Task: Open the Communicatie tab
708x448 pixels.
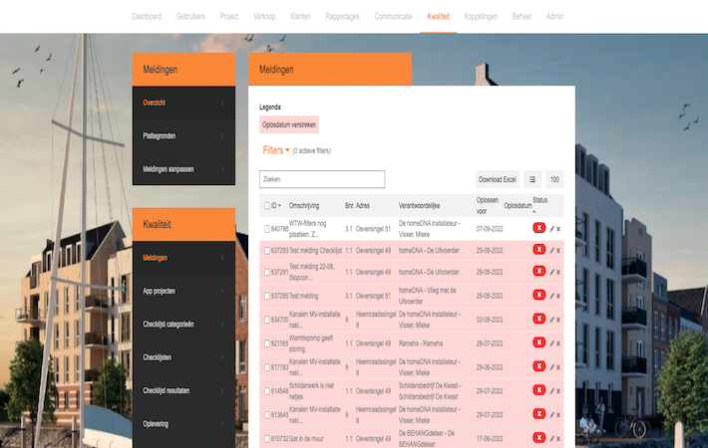Action: (393, 17)
